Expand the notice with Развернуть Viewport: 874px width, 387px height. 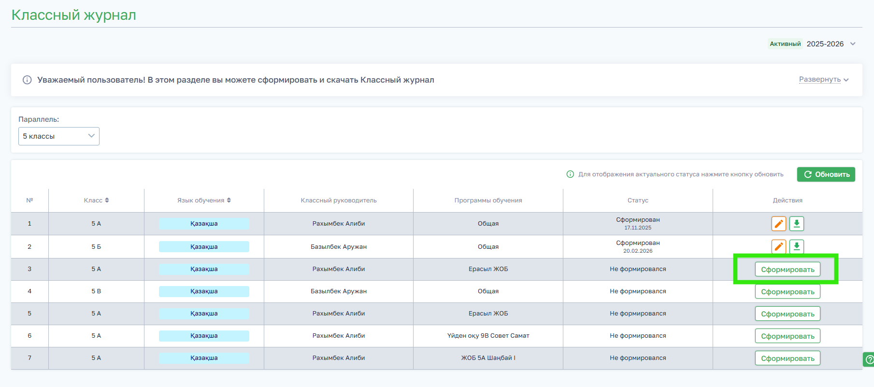point(824,80)
